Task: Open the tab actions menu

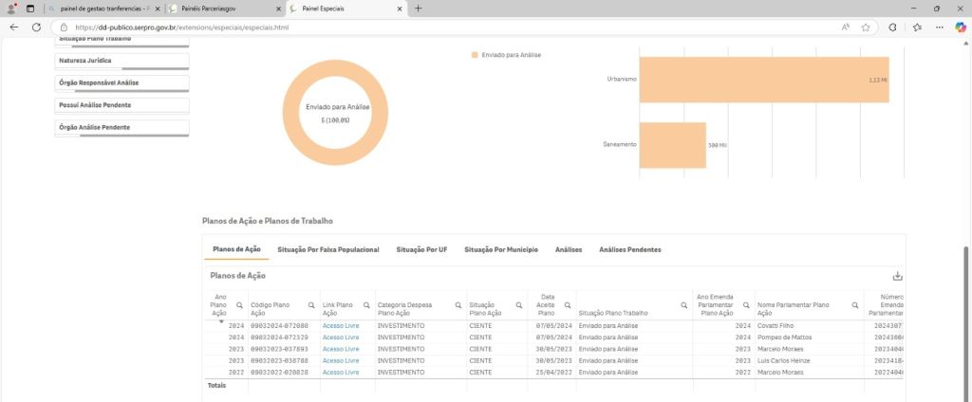Action: click(30, 9)
